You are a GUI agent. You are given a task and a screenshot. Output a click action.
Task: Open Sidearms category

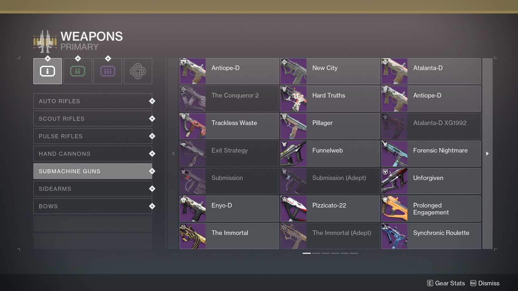[93, 189]
